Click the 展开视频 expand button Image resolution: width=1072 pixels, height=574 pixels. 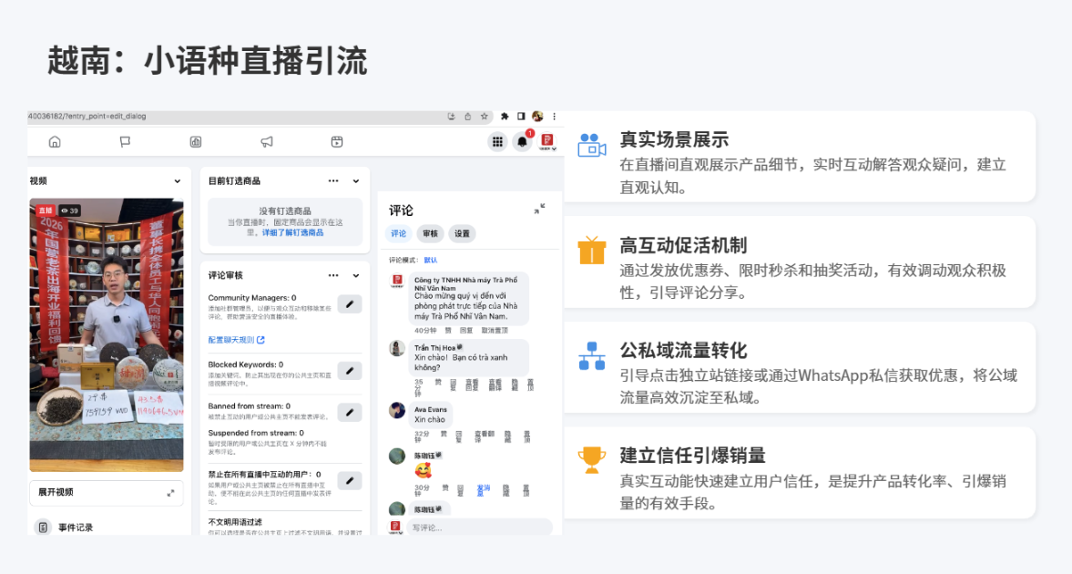107,493
